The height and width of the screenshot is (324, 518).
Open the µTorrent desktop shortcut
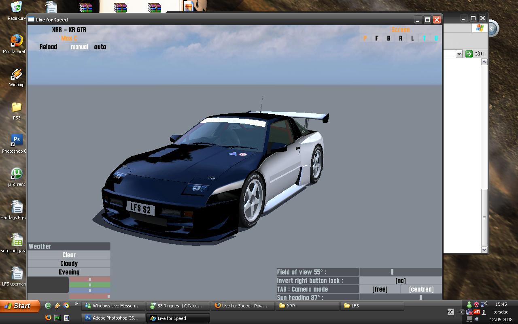pos(16,177)
